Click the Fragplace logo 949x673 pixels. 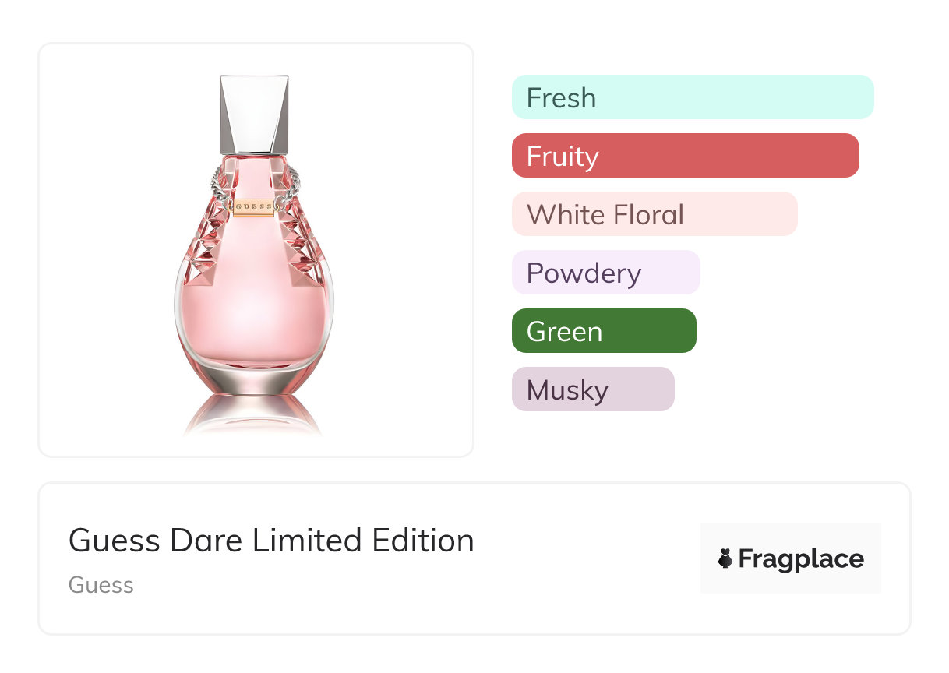[x=790, y=558]
